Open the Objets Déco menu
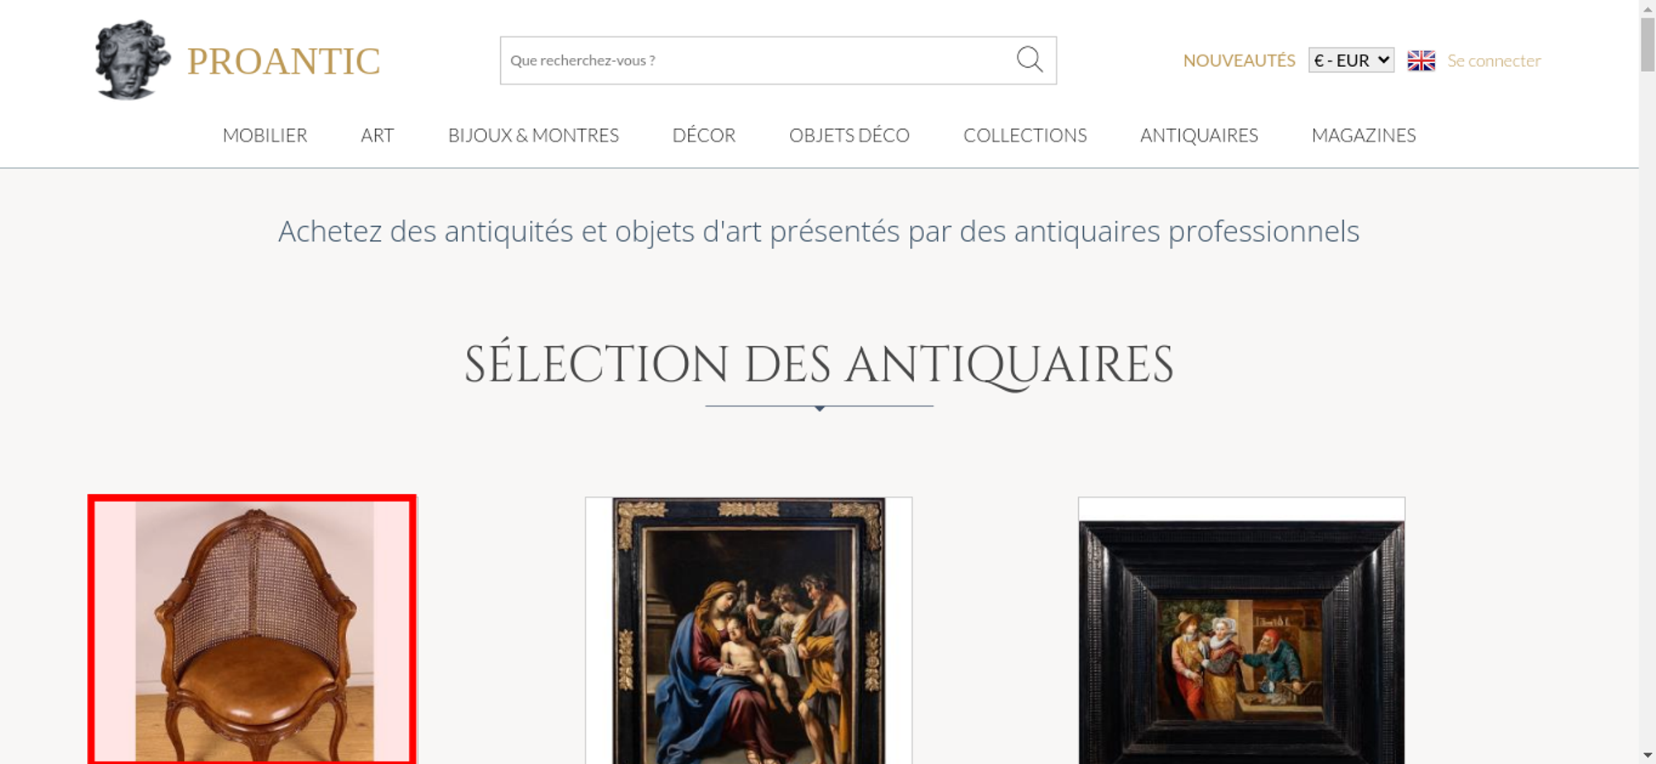The height and width of the screenshot is (764, 1656). coord(850,135)
